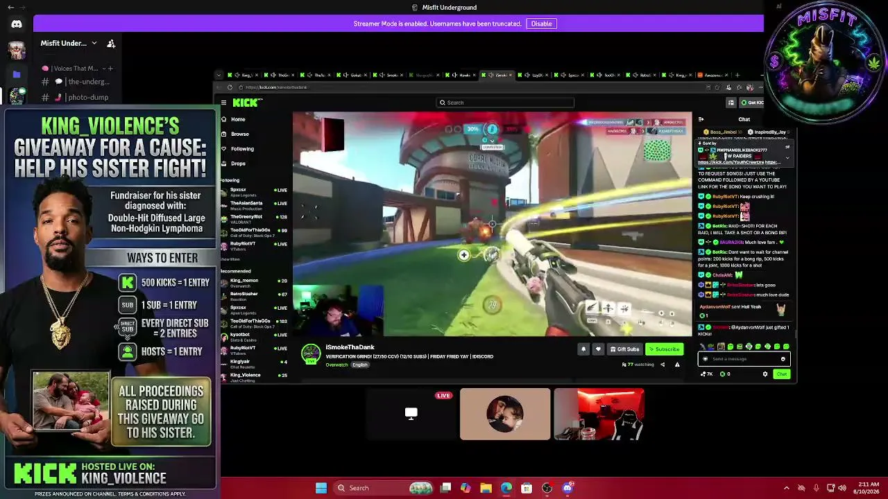
Task: Select the server folder icon in Discord sidebar
Action: (17, 74)
